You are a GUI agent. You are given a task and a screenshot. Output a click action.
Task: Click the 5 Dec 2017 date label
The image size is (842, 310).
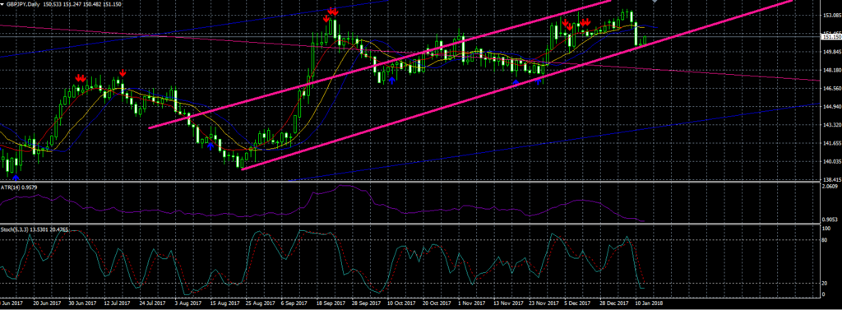coord(578,303)
